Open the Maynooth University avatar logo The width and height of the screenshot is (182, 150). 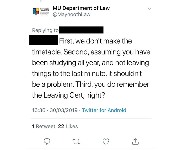[x=41, y=11]
